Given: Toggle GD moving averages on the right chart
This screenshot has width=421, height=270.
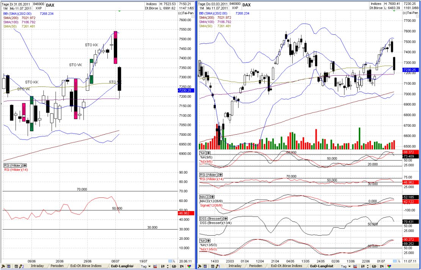Looking at the screenshot, I should click(374, 266).
